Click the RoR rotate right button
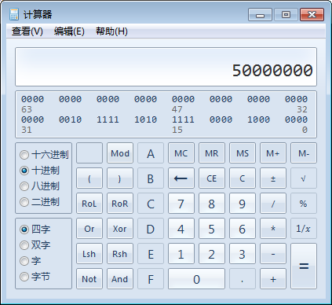This screenshot has height=305, width=332. (x=120, y=204)
